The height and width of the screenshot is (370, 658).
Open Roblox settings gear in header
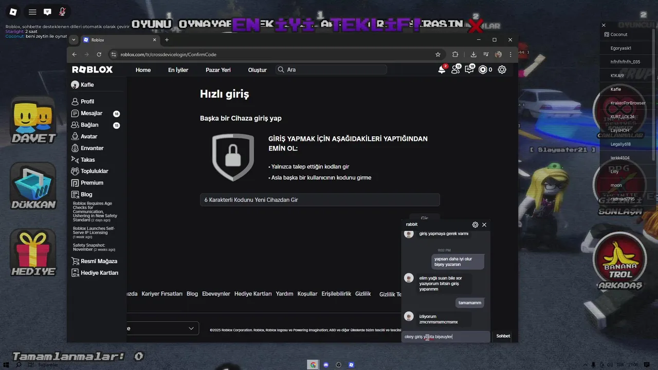pos(502,69)
